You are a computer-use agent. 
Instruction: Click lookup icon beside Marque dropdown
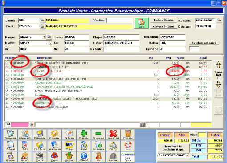click(49, 36)
